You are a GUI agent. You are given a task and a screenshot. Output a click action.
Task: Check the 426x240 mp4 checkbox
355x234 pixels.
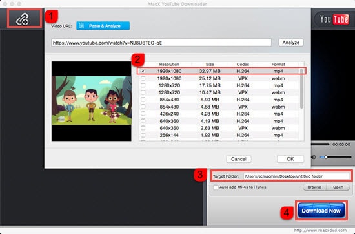[143, 114]
